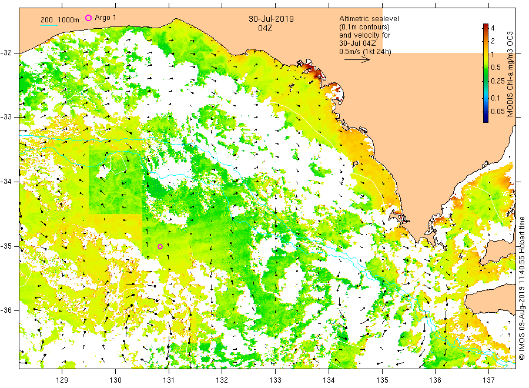The image size is (529, 388).
Task: Click the longitude label 133
Action: 275,380
